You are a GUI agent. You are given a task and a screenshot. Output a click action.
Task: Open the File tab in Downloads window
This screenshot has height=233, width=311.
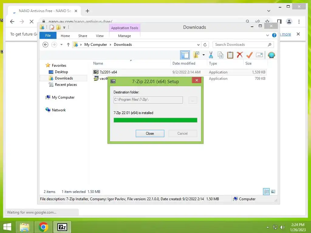pyautogui.click(x=48, y=35)
